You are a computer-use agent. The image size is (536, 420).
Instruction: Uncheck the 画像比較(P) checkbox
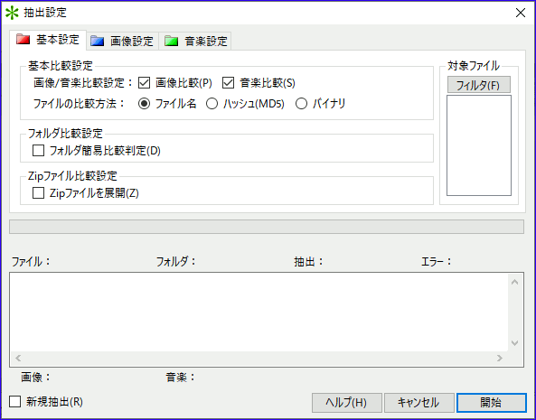(x=144, y=83)
